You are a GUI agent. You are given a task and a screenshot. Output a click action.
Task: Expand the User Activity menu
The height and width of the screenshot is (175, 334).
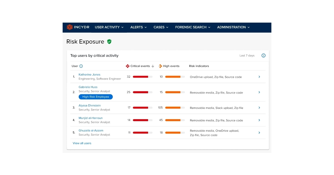coord(109,27)
